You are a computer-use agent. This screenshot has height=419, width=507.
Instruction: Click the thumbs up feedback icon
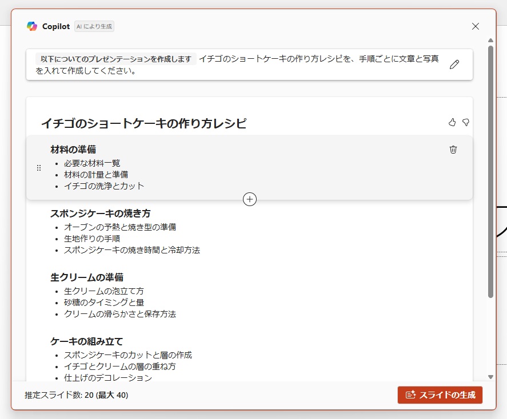tap(452, 122)
